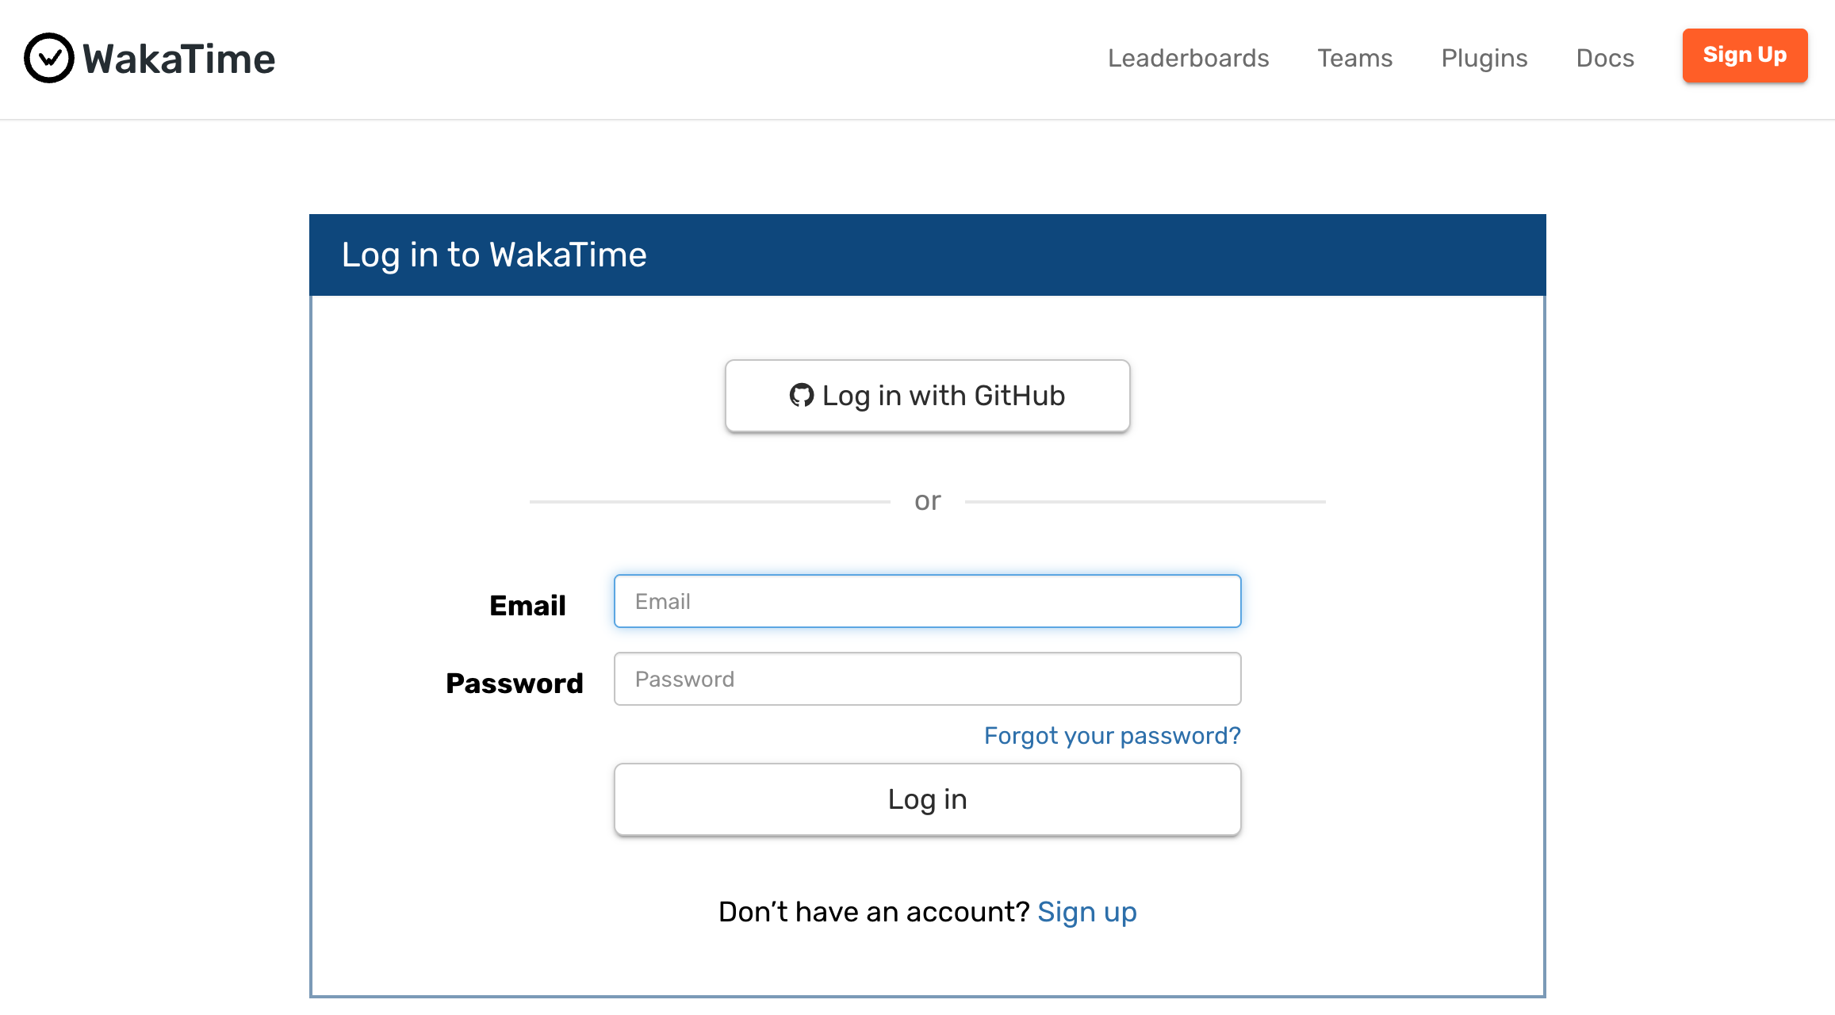This screenshot has width=1835, height=1015.
Task: Open the Teams page
Action: coord(1354,57)
